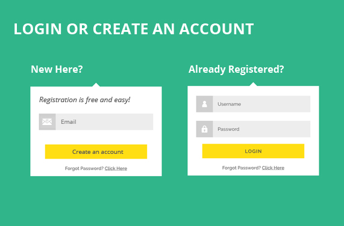Click the pointer arrow atop registration panel

[96, 85]
